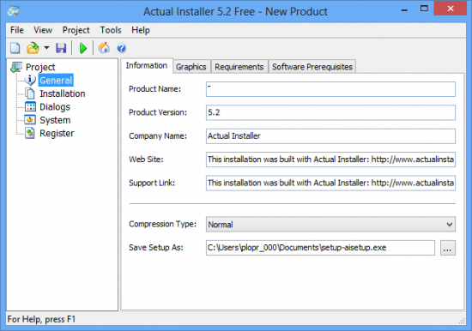Select the Register tree item

(x=57, y=133)
